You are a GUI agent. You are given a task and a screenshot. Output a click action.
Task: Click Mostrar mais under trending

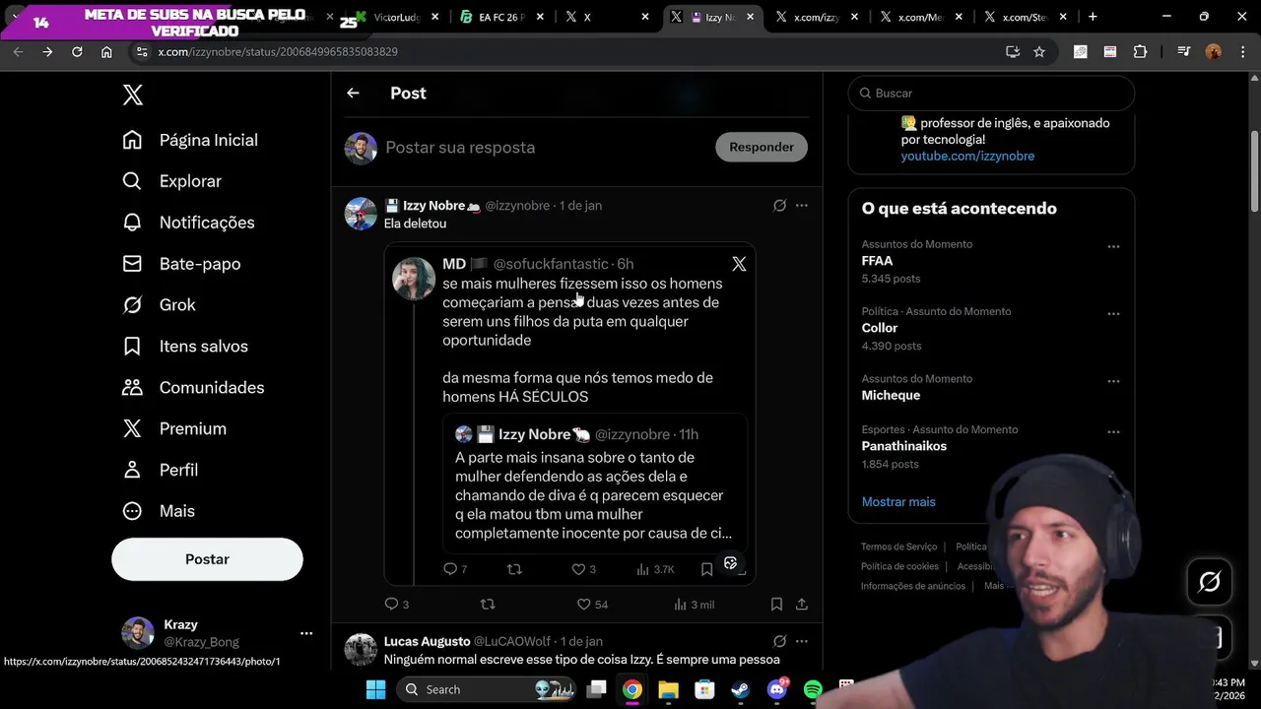898,502
